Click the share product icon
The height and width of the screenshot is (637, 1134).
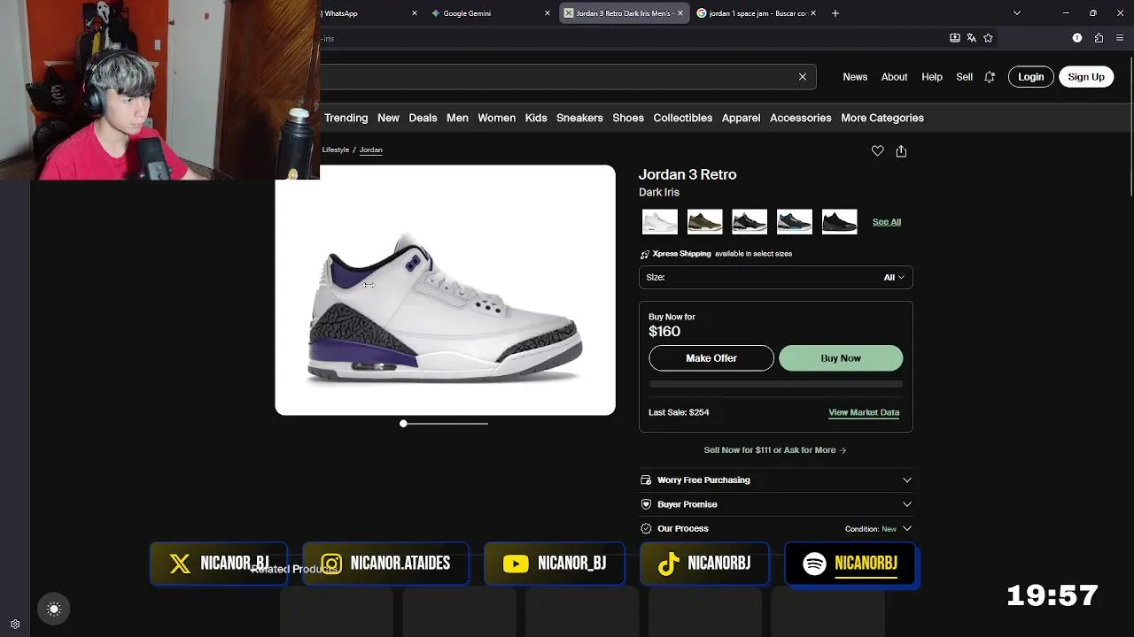click(x=901, y=151)
